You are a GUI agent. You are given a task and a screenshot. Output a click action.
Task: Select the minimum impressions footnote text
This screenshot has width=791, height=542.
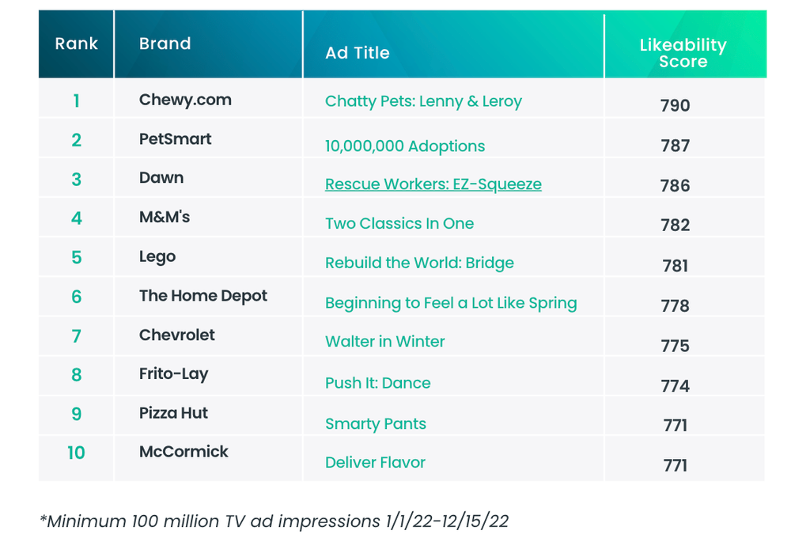click(x=274, y=521)
